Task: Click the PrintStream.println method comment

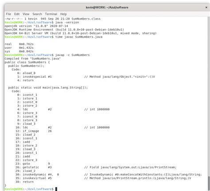Action: click(137, 178)
